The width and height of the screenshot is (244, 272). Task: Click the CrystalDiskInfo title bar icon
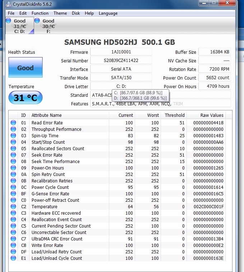click(8, 4)
